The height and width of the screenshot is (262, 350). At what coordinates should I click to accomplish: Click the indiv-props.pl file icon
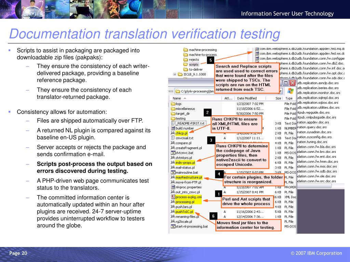click(x=173, y=163)
